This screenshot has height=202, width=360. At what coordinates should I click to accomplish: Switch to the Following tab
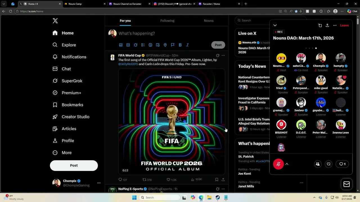coord(167,20)
